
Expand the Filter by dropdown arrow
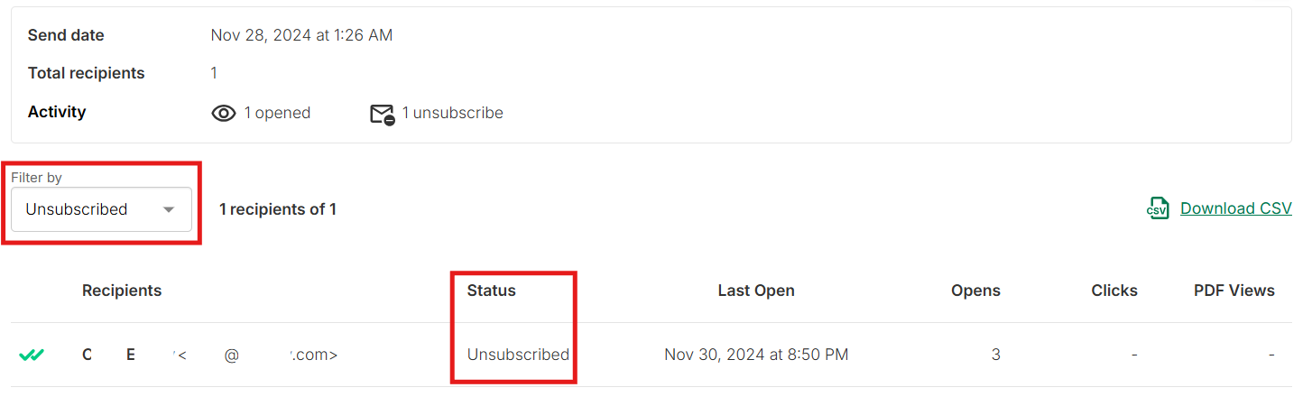point(168,209)
